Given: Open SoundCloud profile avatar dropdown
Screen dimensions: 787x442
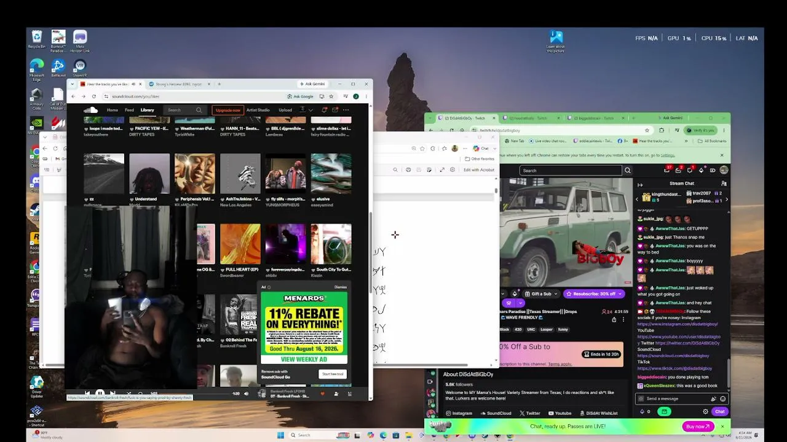Looking at the screenshot, I should (306, 110).
